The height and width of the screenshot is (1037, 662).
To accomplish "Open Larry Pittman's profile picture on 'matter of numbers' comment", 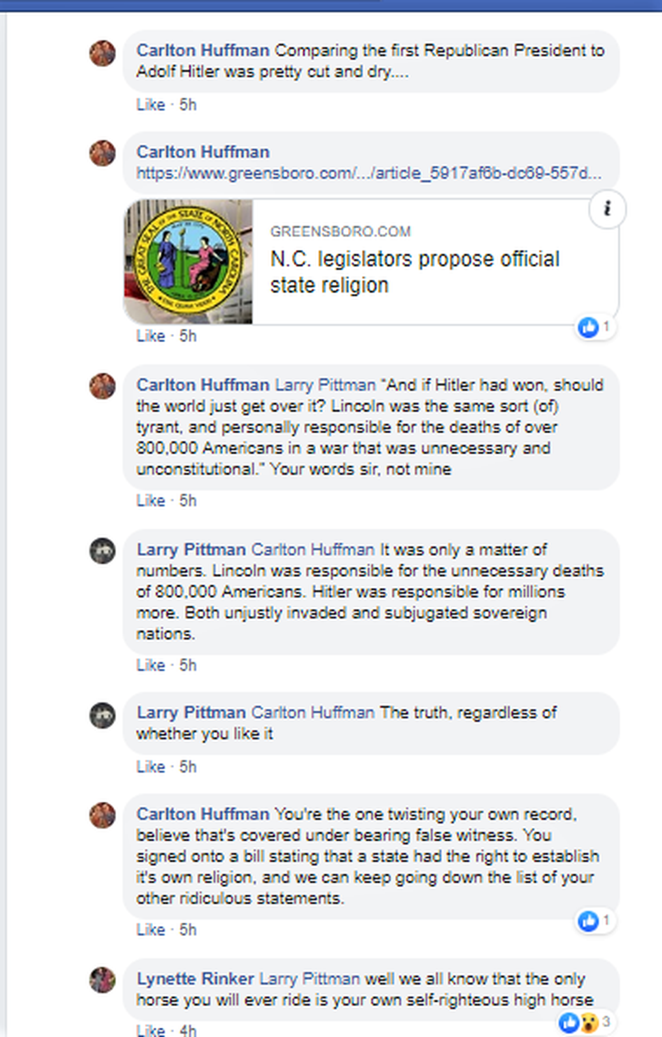I will coord(102,551).
